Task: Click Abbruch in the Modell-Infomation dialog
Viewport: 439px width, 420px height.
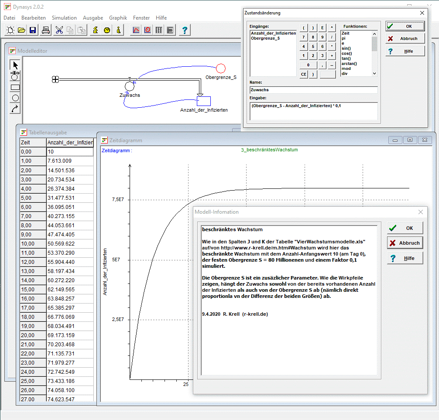Action: tap(405, 243)
